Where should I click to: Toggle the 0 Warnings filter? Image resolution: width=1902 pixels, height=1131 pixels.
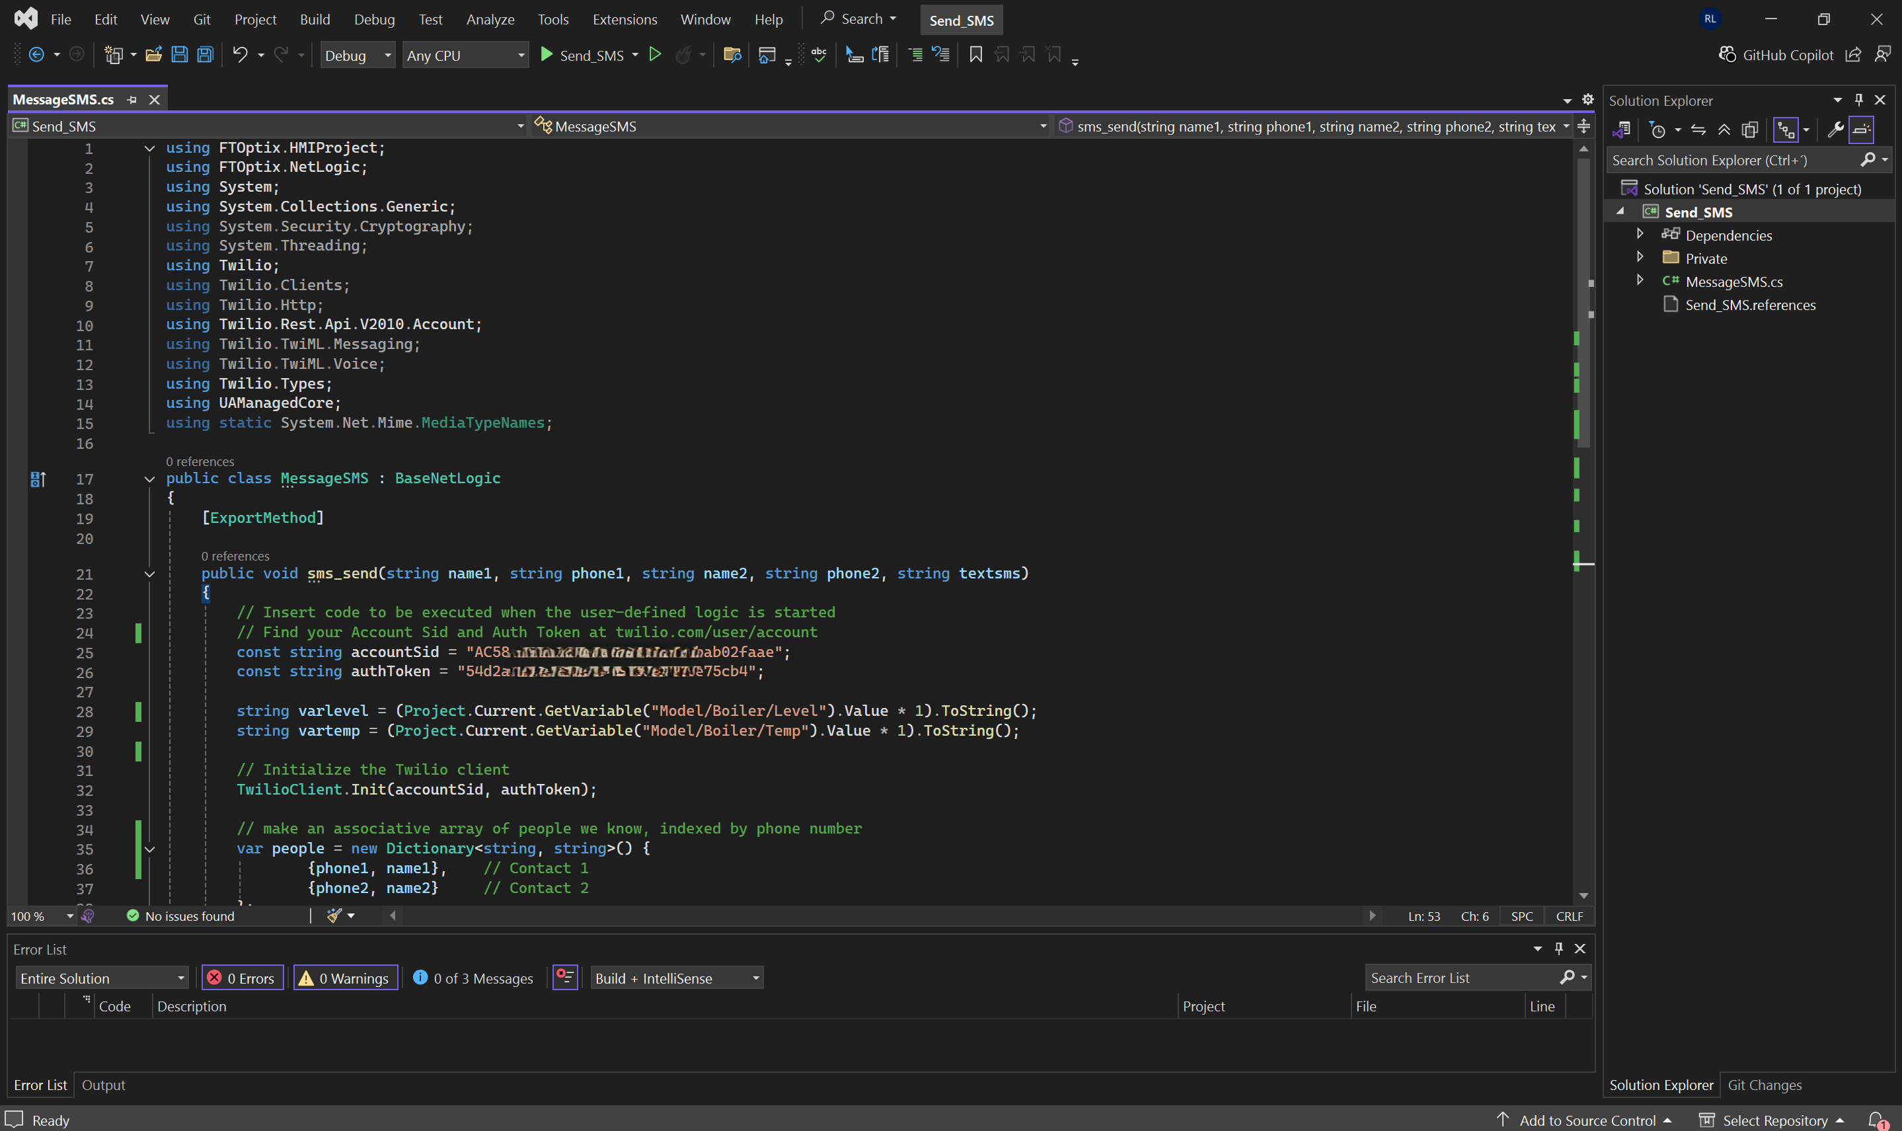pos(346,978)
